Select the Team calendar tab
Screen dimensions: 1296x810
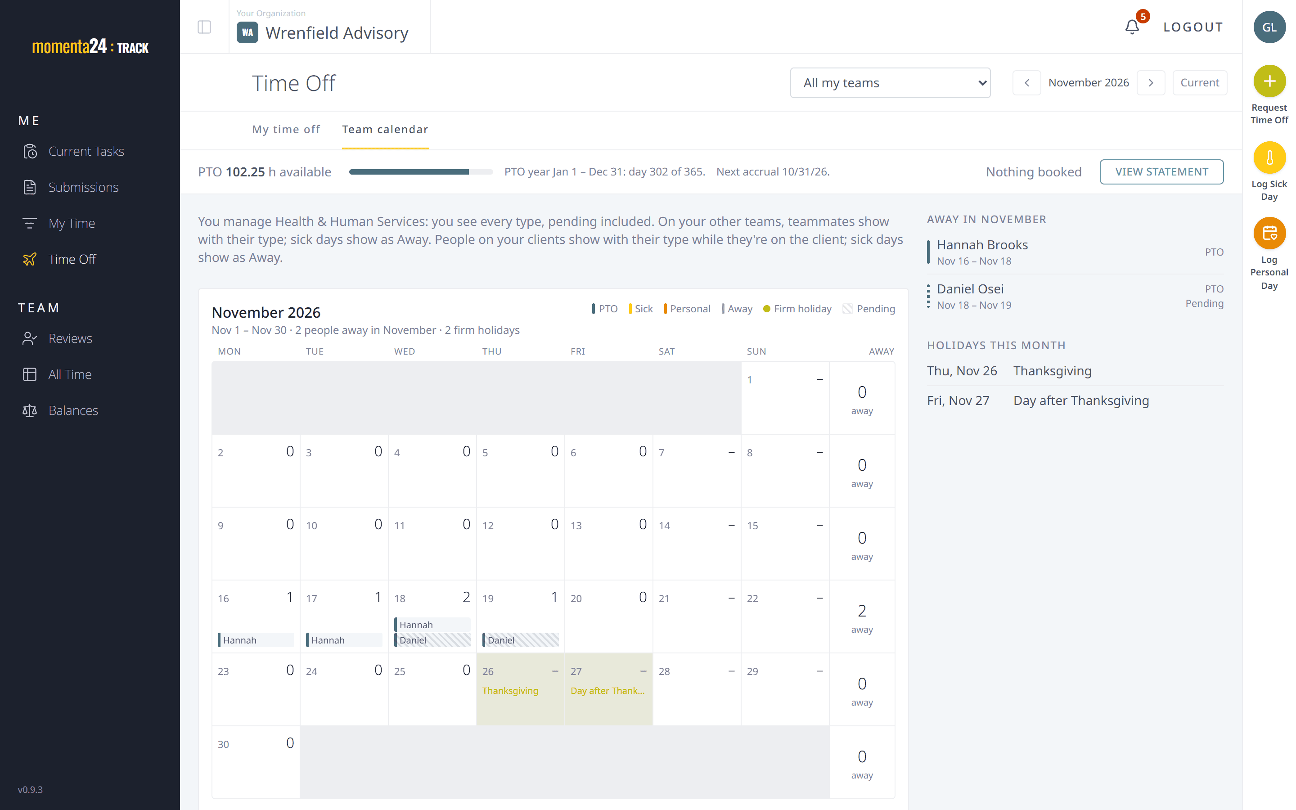coord(385,130)
